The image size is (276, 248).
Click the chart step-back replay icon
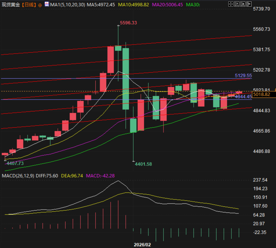(x=237, y=4)
